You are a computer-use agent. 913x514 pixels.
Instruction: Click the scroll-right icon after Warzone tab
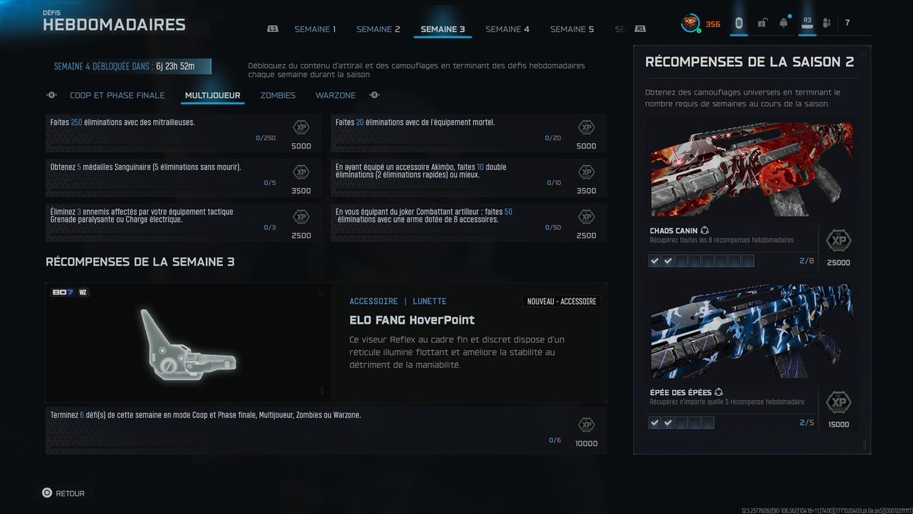pyautogui.click(x=374, y=95)
